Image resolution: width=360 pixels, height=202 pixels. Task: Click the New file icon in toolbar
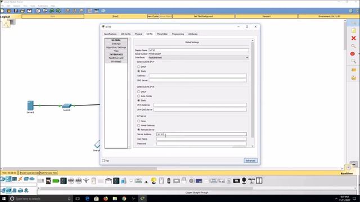point(2,11)
